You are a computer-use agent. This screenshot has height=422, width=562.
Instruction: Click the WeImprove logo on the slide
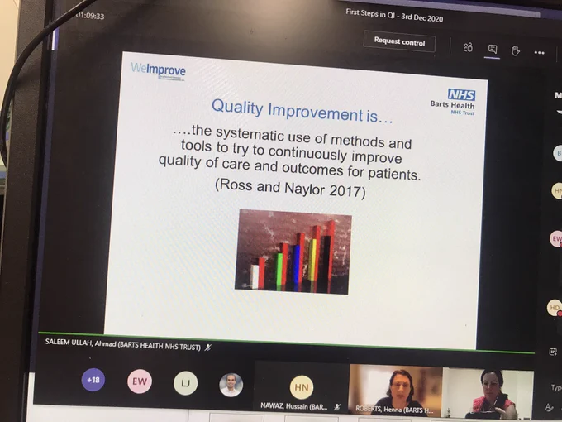[x=158, y=70]
